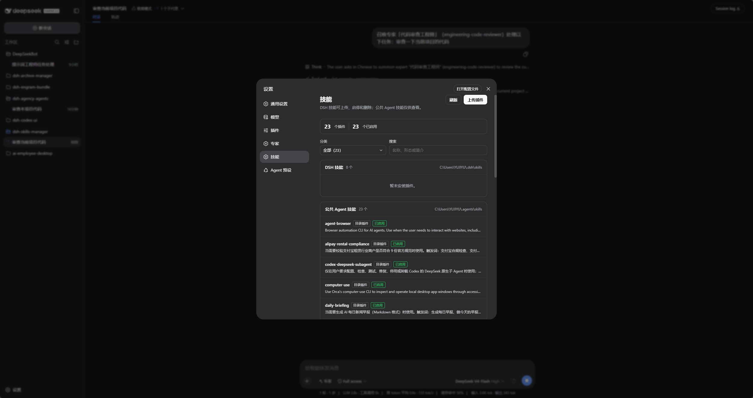Collapse the dsh-agency-agents folder
The image size is (753, 398).
pyautogui.click(x=42, y=98)
